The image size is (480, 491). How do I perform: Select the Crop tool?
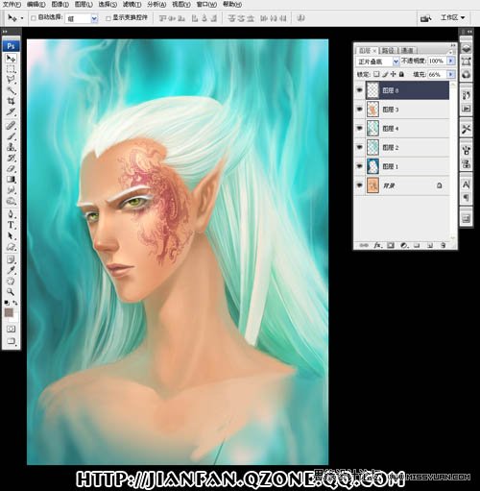(x=11, y=101)
